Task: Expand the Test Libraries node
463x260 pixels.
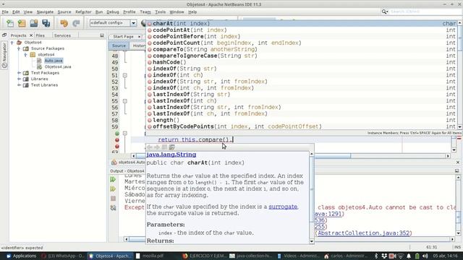Action: click(19, 85)
